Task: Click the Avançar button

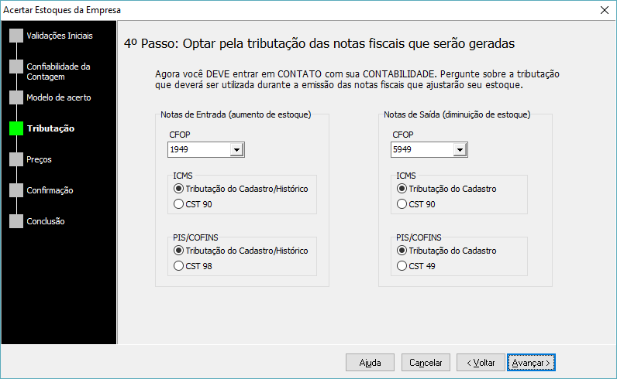Action: (x=531, y=363)
